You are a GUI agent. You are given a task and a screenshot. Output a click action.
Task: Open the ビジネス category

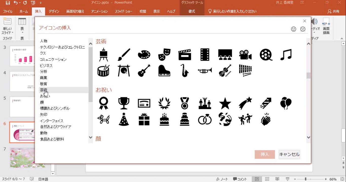click(x=46, y=66)
